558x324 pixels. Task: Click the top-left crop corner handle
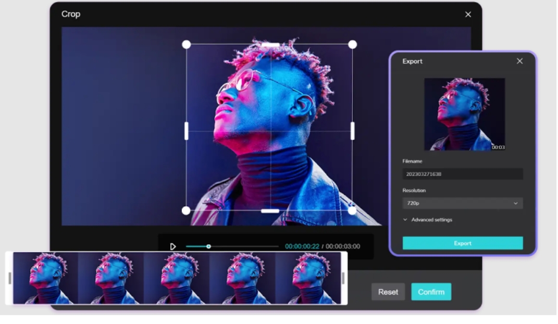[187, 45]
